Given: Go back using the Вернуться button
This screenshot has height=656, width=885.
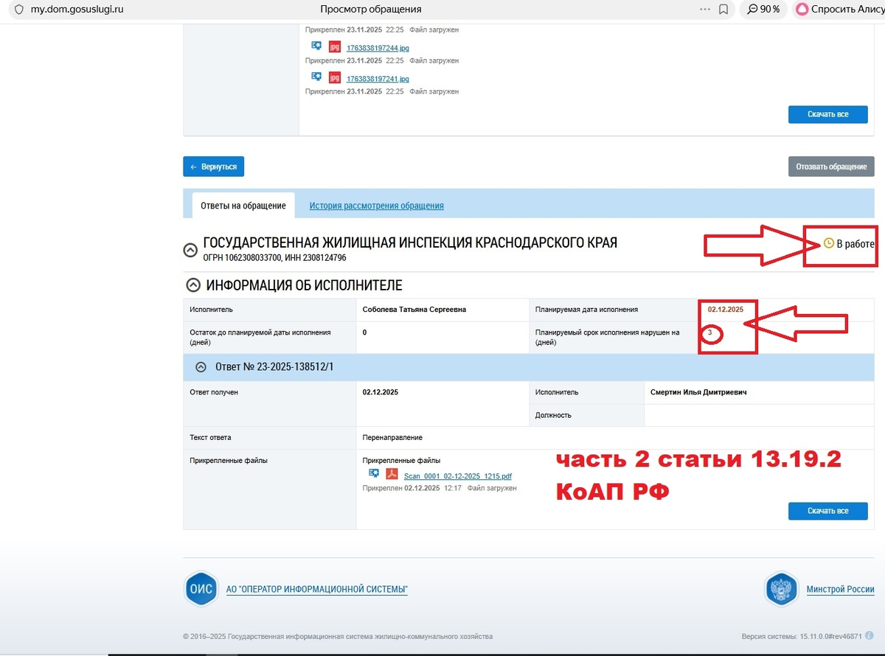Looking at the screenshot, I should tap(213, 167).
